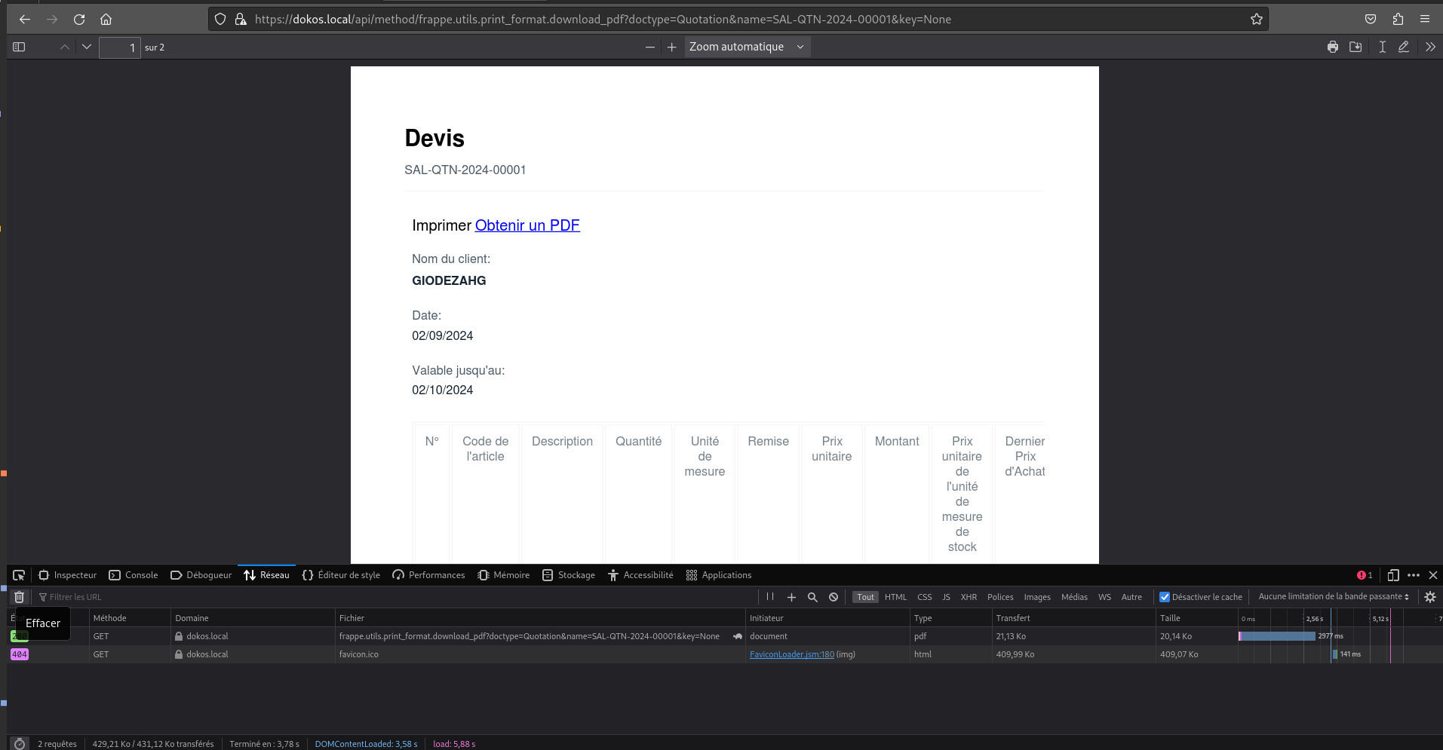Open network settings gear menu
This screenshot has height=750, width=1443.
[1429, 597]
